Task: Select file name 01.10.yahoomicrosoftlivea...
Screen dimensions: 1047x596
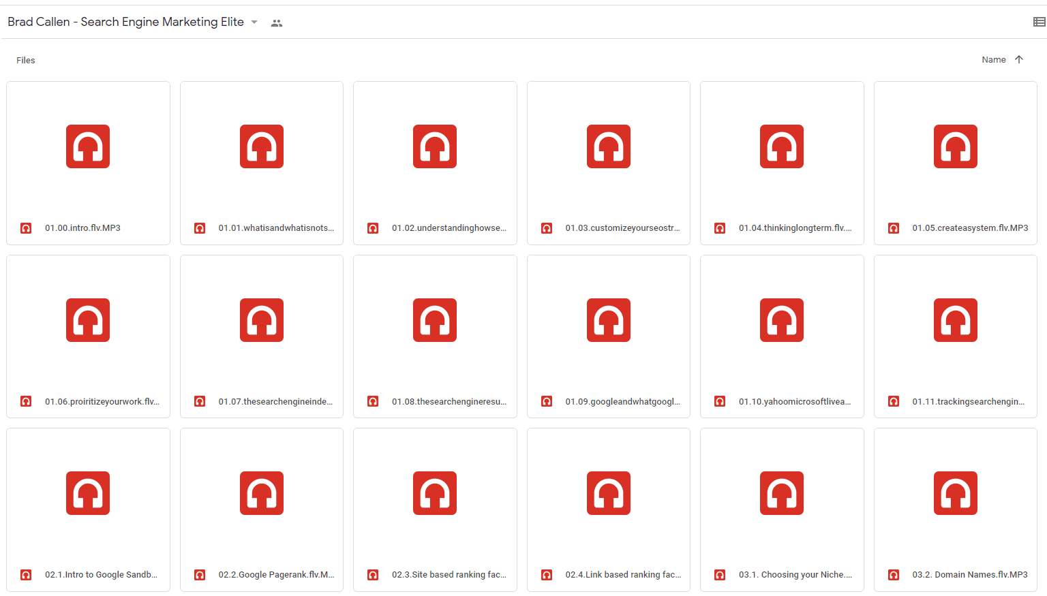Action: pos(795,402)
